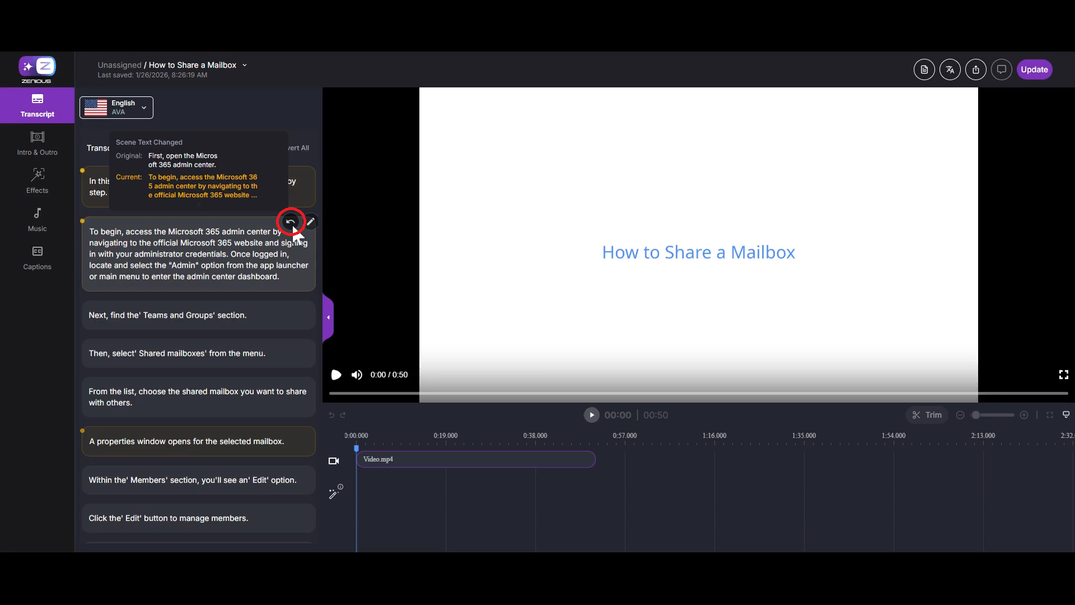
Task: Open the Effects panel in sidebar
Action: point(37,181)
